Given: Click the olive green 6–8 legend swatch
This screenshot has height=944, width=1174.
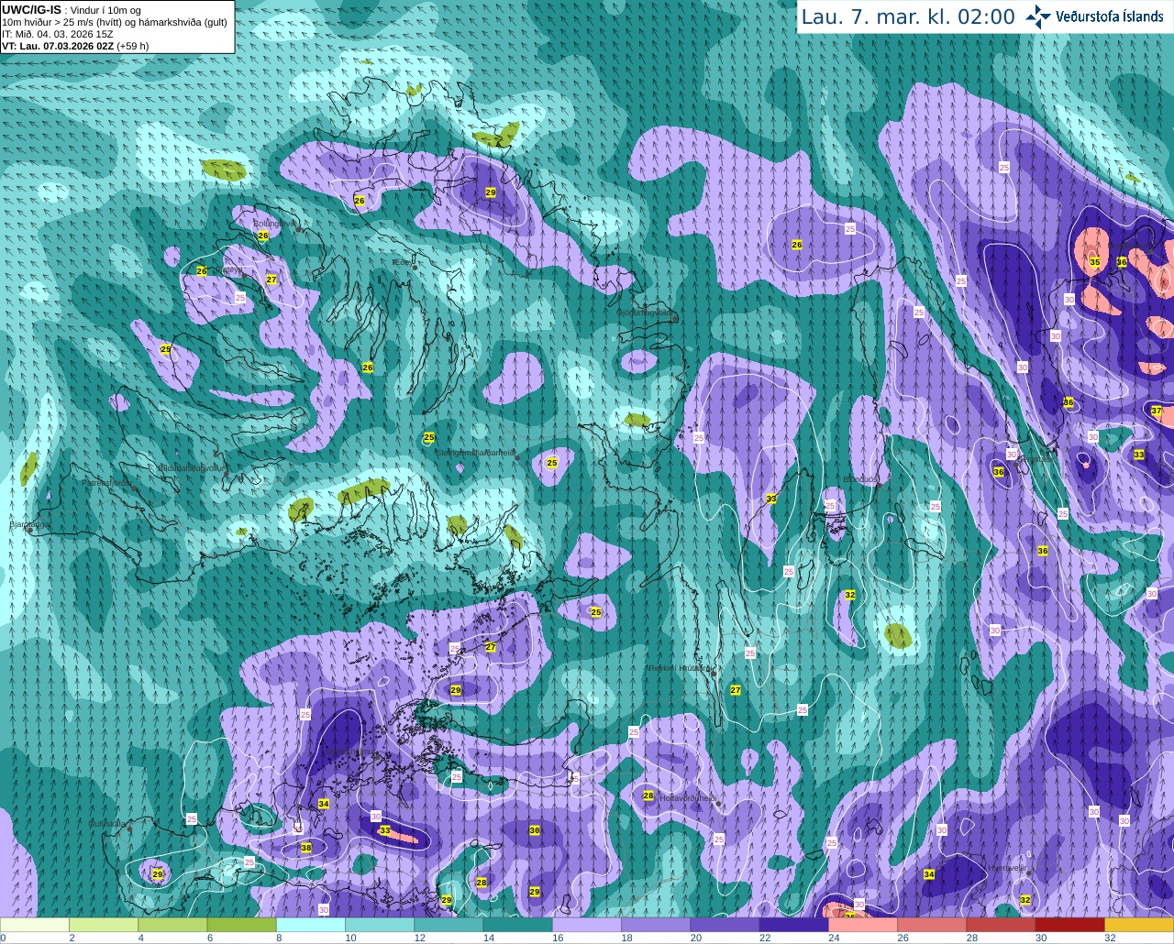Looking at the screenshot, I should pyautogui.click(x=242, y=925).
